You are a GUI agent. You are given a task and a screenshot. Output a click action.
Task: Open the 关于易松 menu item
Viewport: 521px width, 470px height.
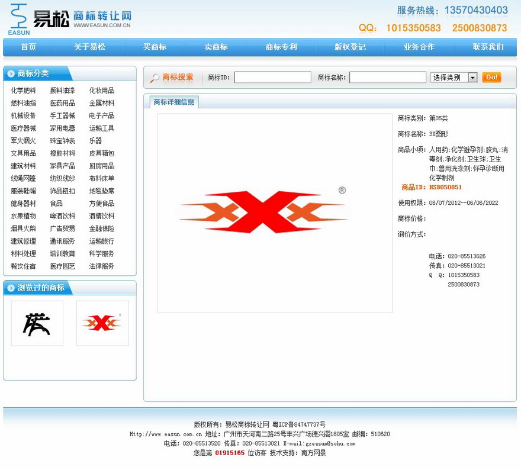coord(90,47)
